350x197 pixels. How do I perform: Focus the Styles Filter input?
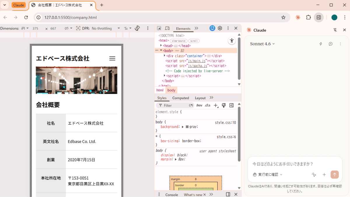176,105
